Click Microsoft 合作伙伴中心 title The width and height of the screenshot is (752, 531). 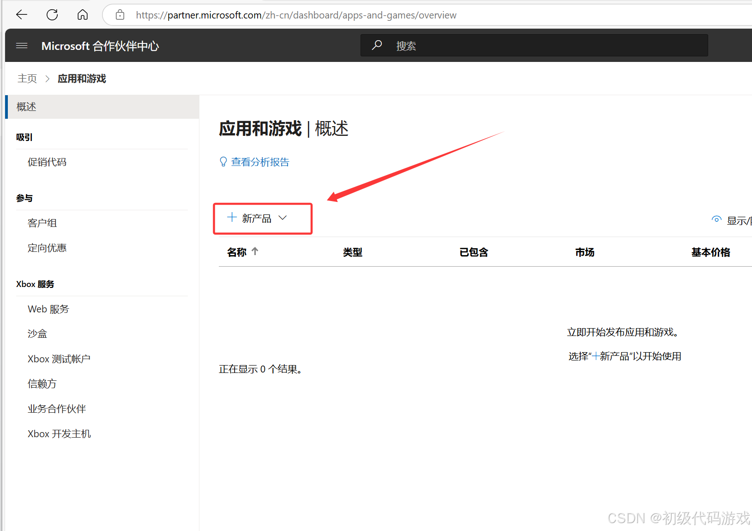pyautogui.click(x=100, y=46)
